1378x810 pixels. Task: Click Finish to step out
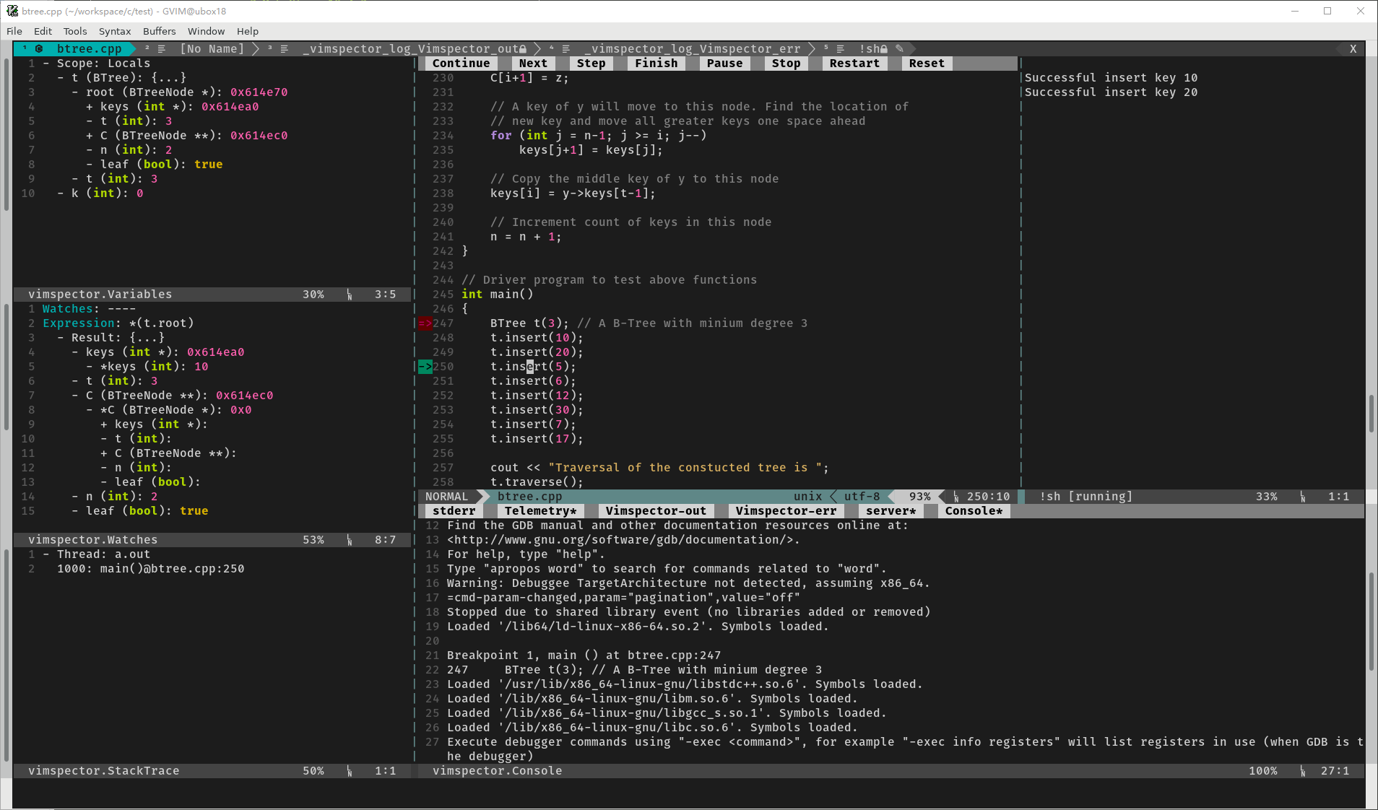[x=656, y=64]
